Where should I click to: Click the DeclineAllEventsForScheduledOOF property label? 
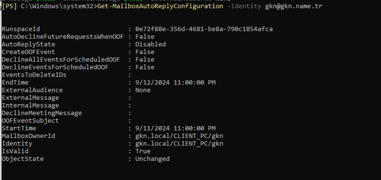click(x=61, y=60)
